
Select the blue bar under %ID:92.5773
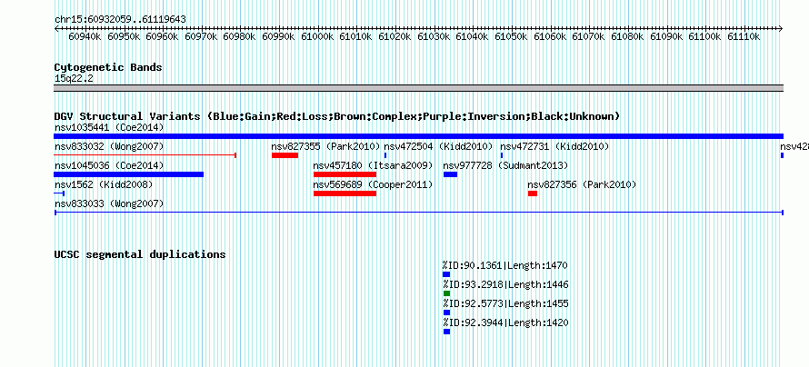click(446, 312)
